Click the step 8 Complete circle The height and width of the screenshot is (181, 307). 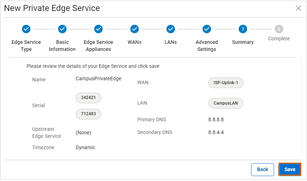279,29
